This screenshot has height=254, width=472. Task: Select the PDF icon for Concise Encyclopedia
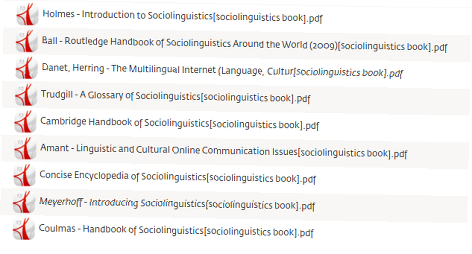[25, 175]
